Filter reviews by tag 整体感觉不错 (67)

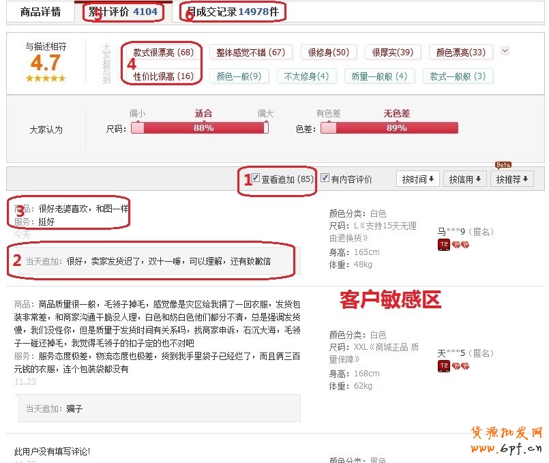[250, 53]
